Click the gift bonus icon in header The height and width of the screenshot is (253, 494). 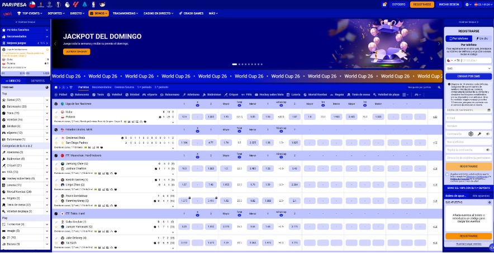[x=384, y=4]
